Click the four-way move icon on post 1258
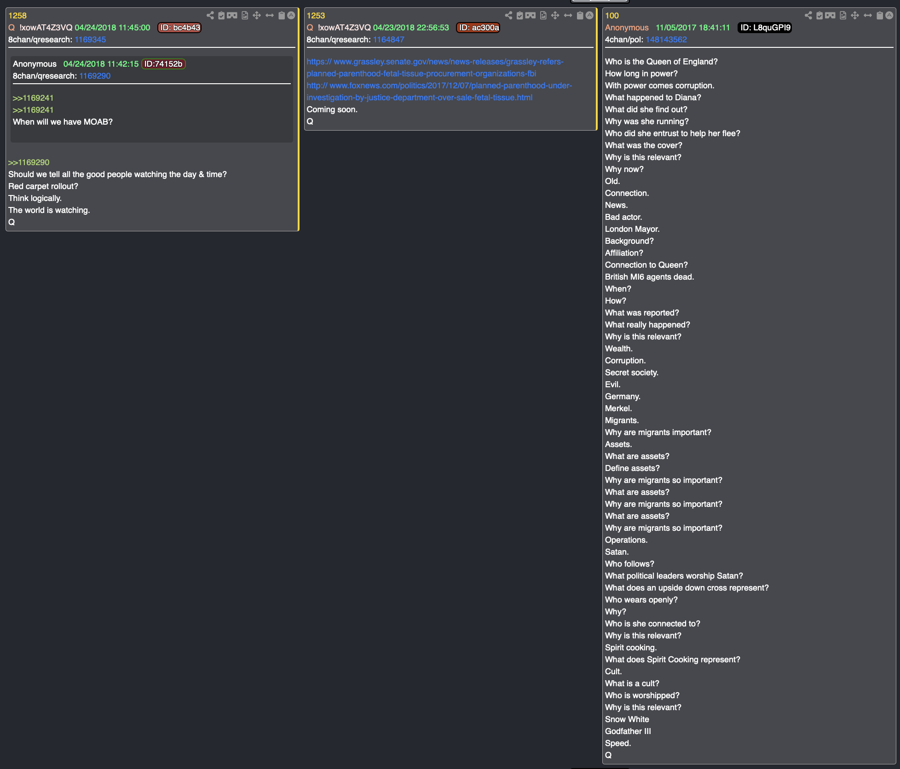Image resolution: width=900 pixels, height=769 pixels. click(x=257, y=16)
